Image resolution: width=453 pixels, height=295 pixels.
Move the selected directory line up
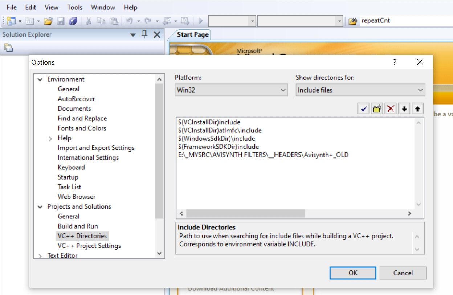pyautogui.click(x=417, y=108)
